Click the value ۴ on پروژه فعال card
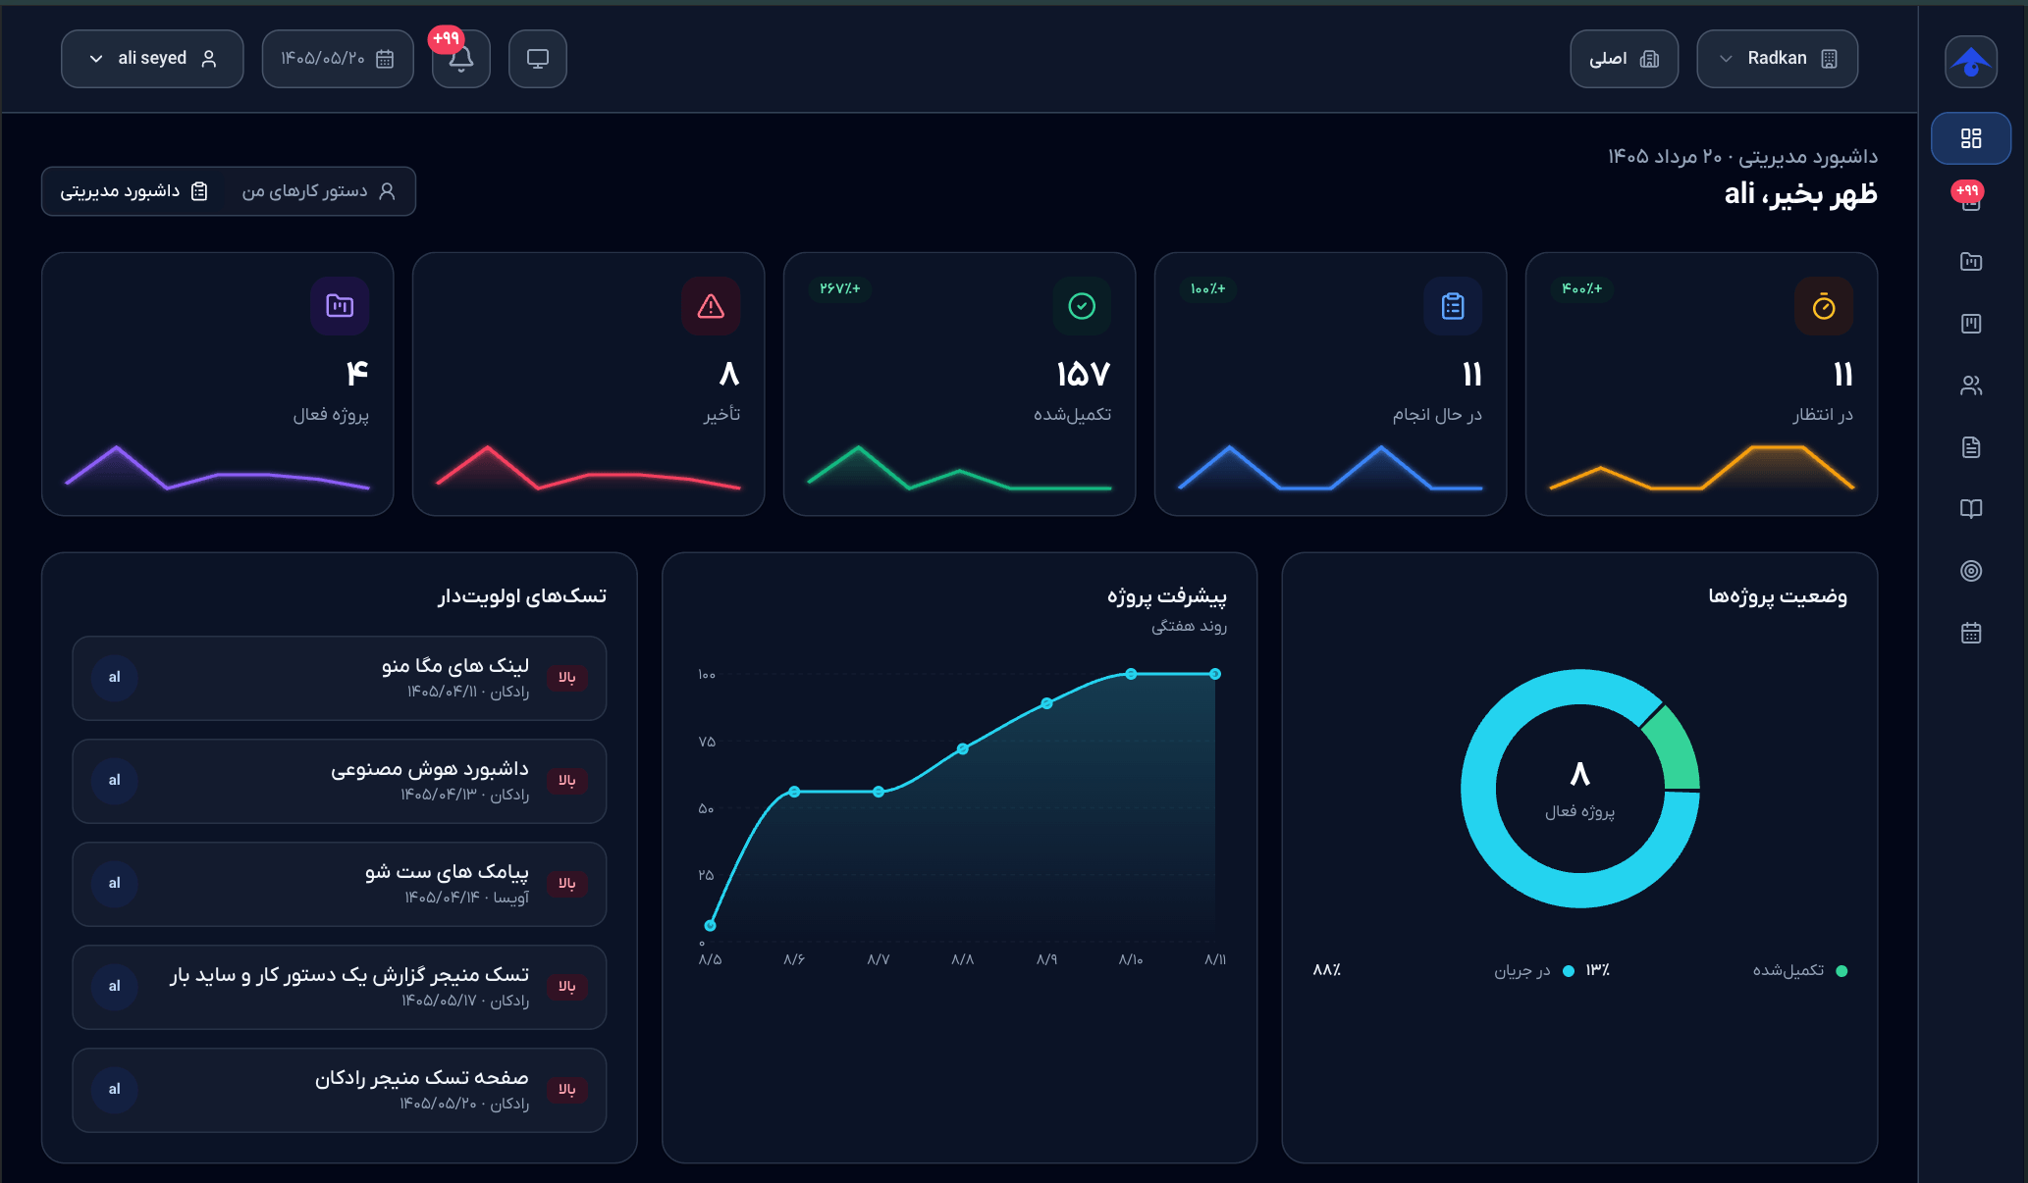This screenshot has width=2028, height=1183. pyautogui.click(x=357, y=374)
